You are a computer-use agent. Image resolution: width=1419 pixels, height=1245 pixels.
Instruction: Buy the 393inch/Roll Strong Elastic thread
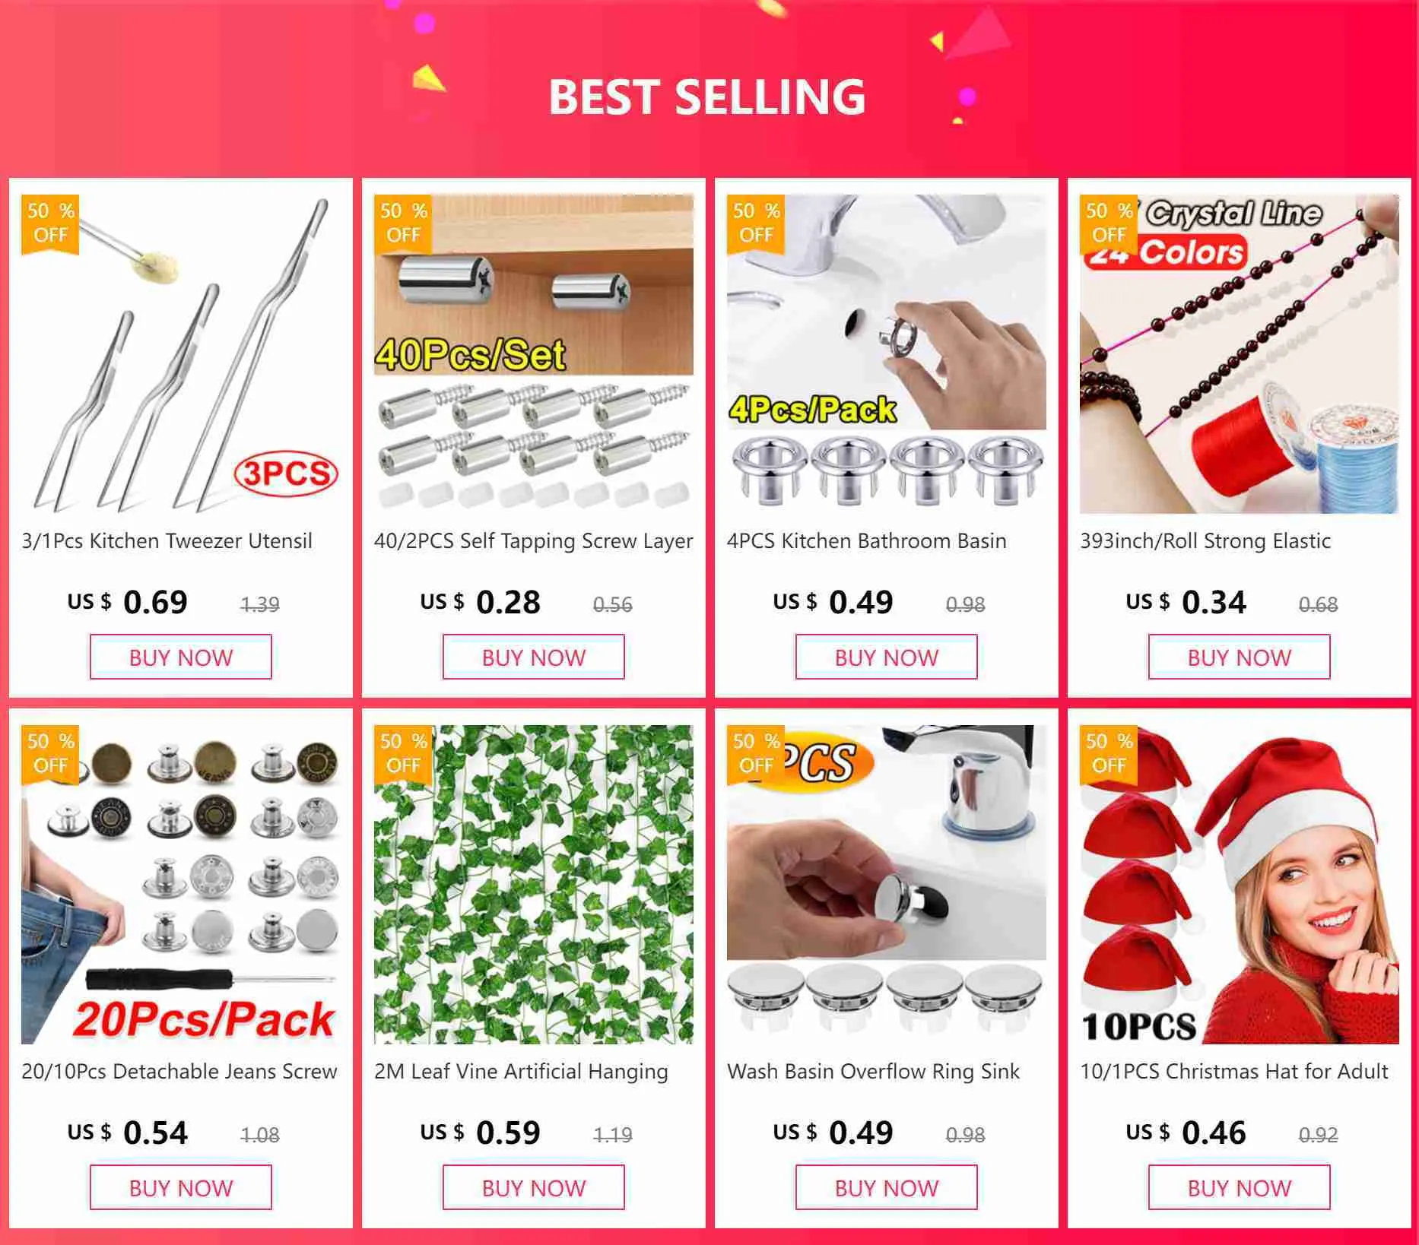tap(1240, 657)
